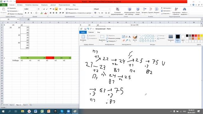Open the Insert (Вставка) ribbon tab in Excel
Image resolution: width=203 pixels, height=114 pixels.
[x=20, y=5]
